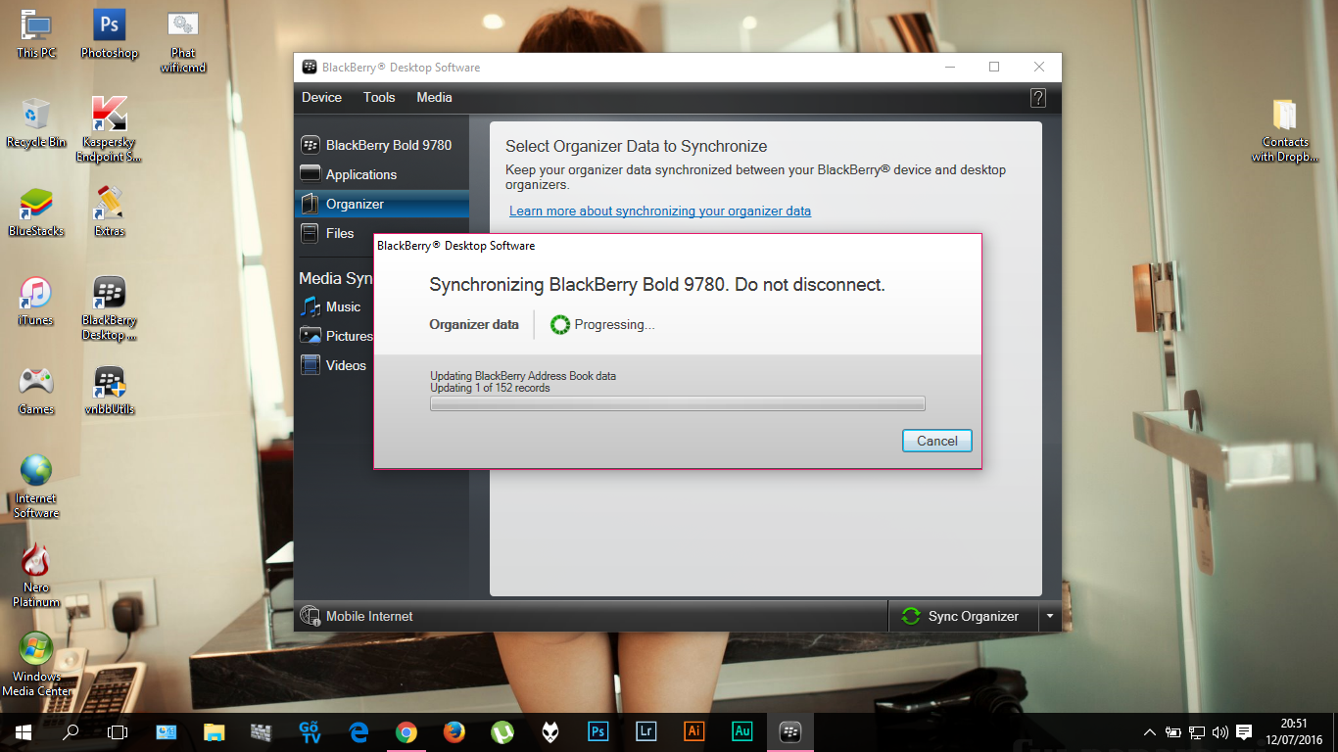Expand the Sync Organizer dropdown arrow
Image resolution: width=1338 pixels, height=752 pixels.
coord(1049,616)
